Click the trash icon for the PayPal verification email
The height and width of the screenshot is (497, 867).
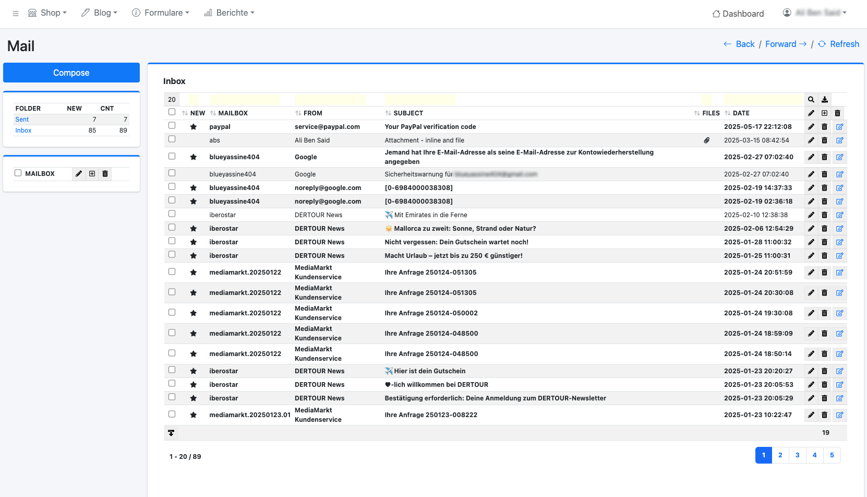pos(825,127)
